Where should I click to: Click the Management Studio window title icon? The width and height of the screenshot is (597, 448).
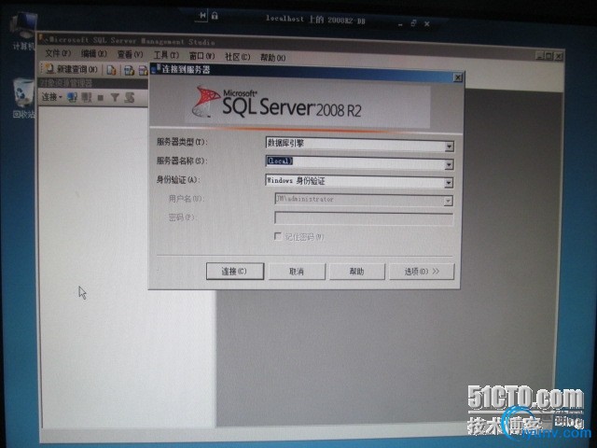click(x=43, y=37)
